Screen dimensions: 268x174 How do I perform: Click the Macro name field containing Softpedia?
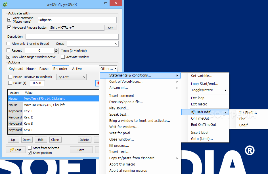77,20
